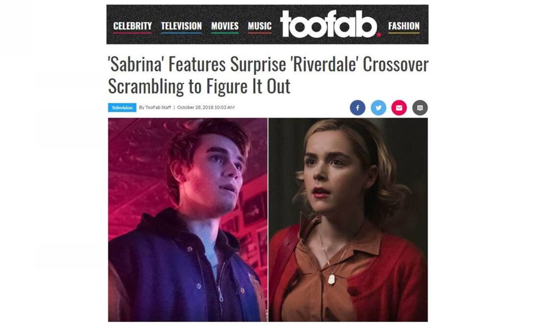Click the pendant necklace in Sabrina photo
Image resolution: width=535 pixels, height=326 pixels.
click(332, 279)
